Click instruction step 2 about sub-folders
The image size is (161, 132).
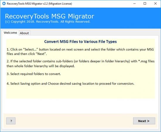(80, 64)
